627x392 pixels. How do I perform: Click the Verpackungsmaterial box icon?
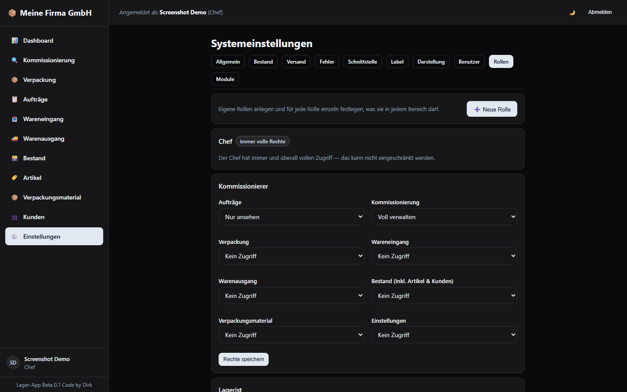coord(15,197)
